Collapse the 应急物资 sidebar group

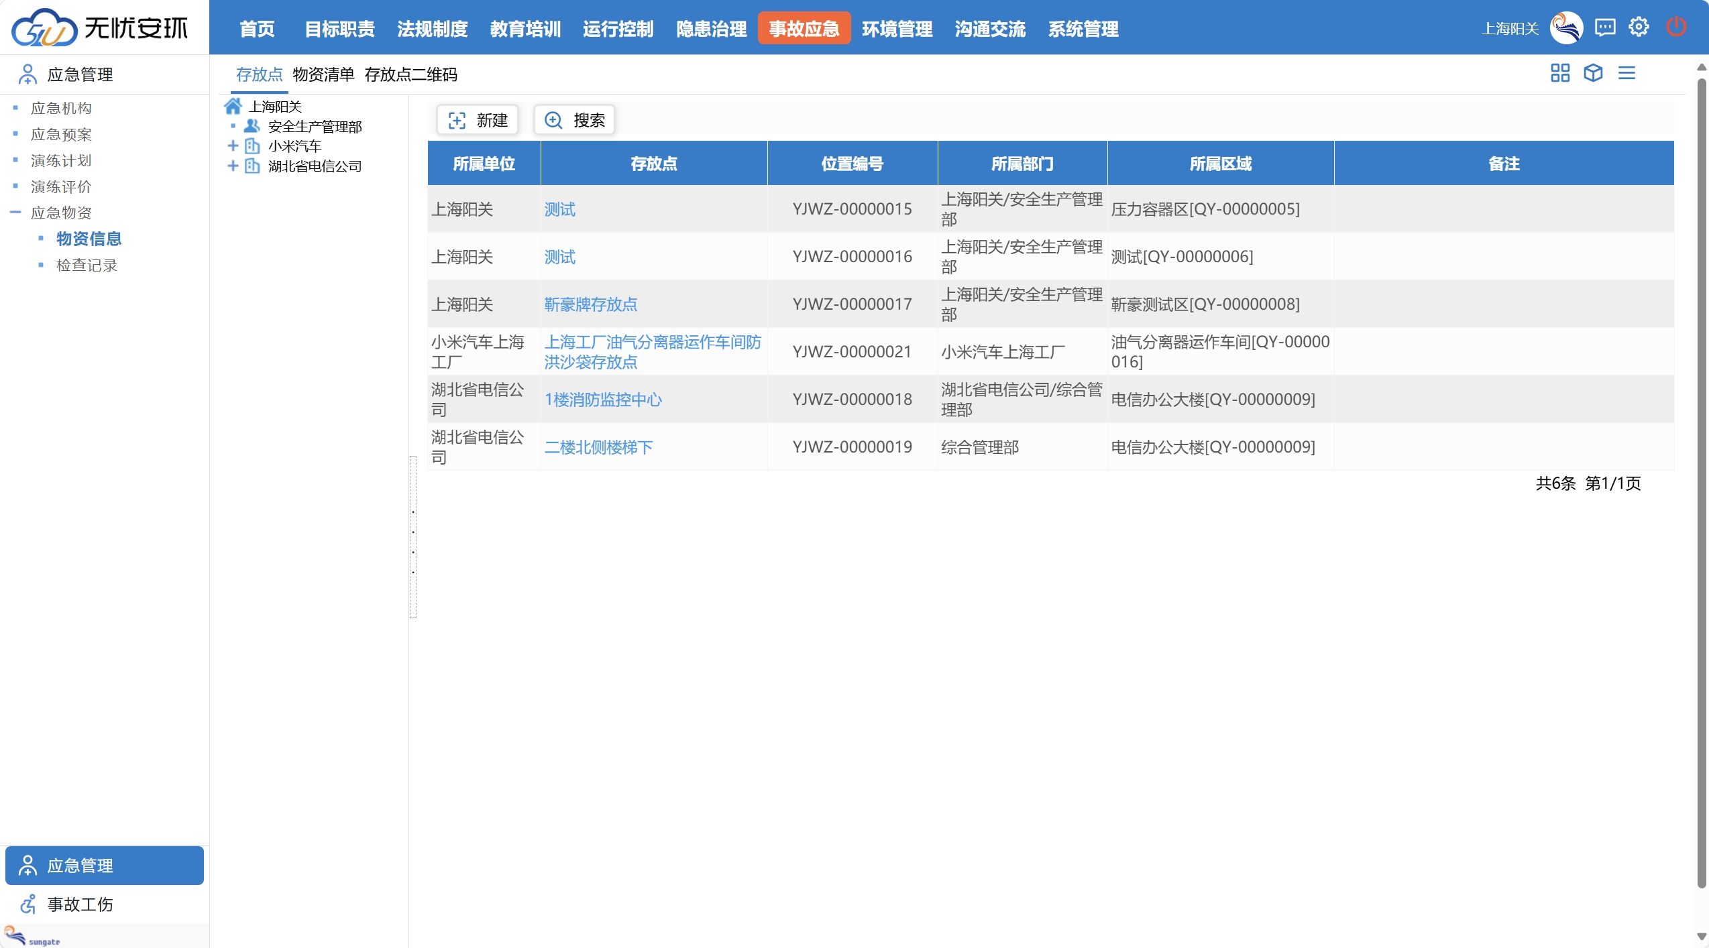tap(15, 213)
